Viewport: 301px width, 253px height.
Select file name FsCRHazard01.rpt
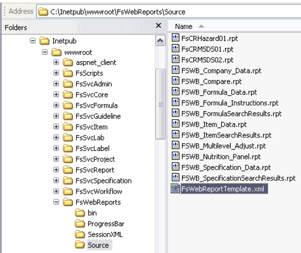click(x=210, y=39)
